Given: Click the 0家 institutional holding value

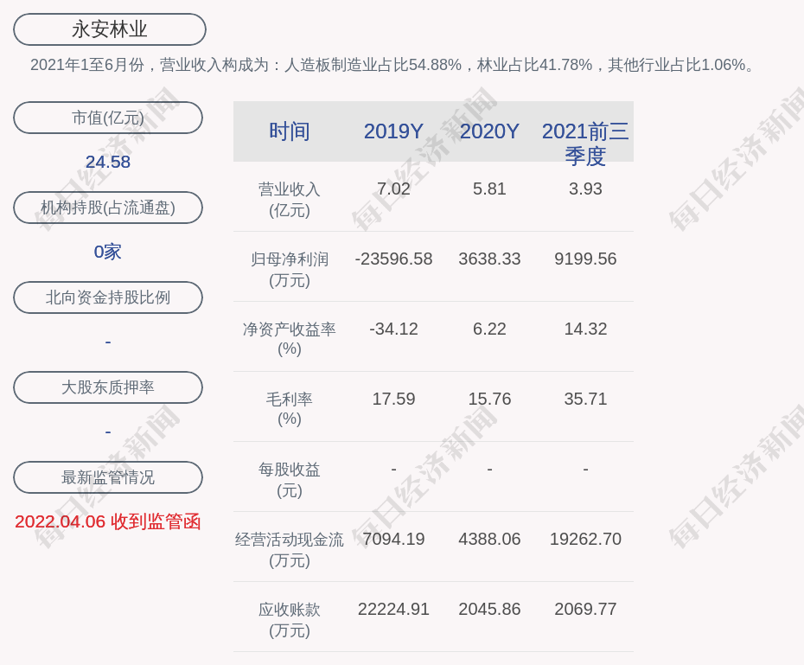Looking at the screenshot, I should click(108, 252).
